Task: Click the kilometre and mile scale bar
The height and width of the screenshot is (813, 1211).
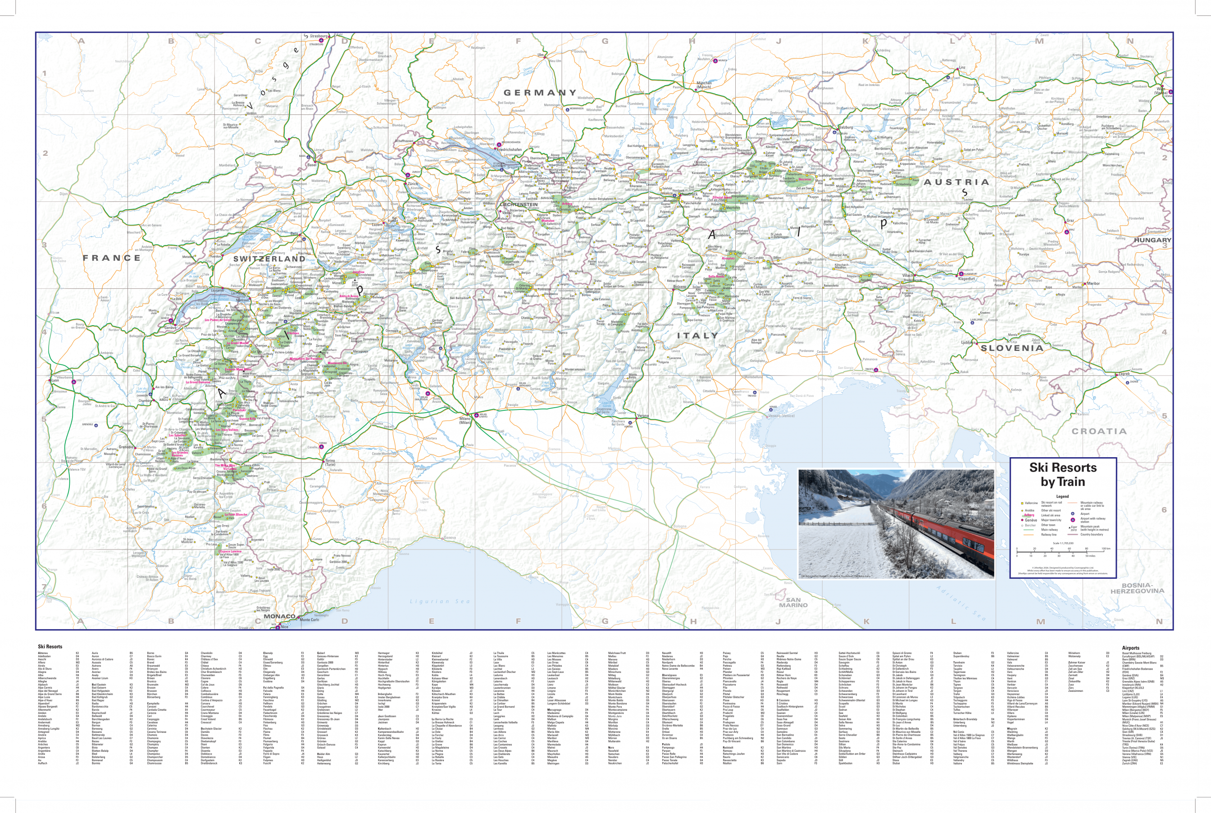Action: [x=1063, y=552]
